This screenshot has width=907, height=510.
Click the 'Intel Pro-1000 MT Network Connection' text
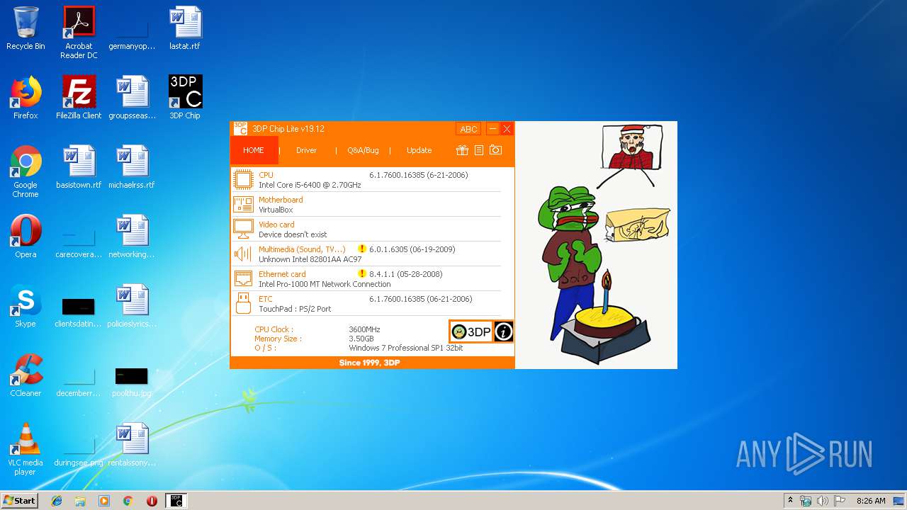pyautogui.click(x=325, y=284)
